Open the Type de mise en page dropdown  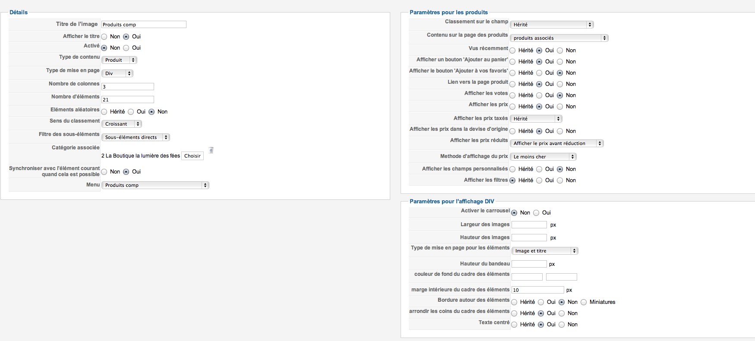117,73
